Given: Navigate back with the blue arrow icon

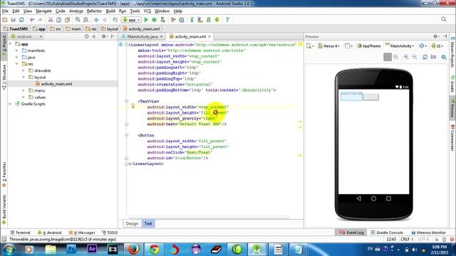Looking at the screenshot, I should (96, 20).
